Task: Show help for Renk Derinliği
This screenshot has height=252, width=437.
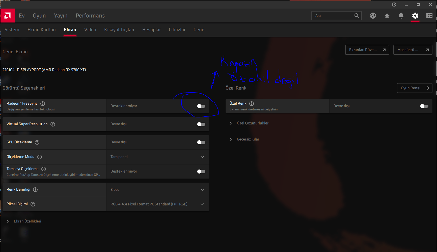Action: [35, 190]
